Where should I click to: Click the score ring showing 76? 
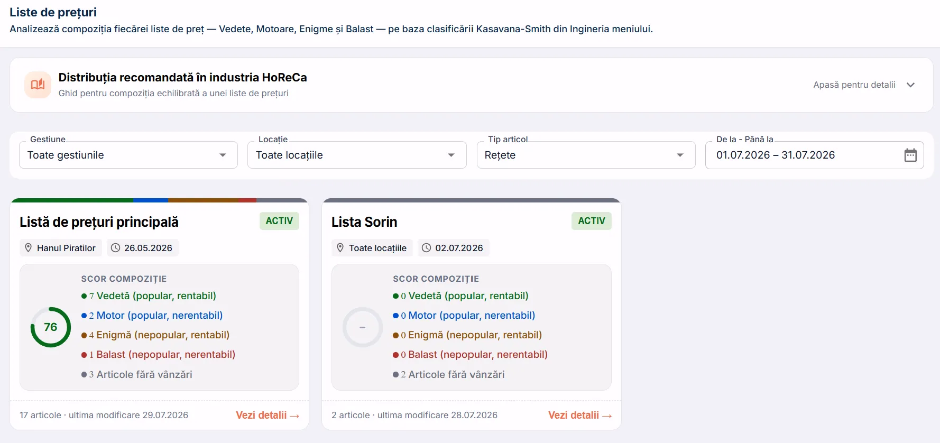51,327
